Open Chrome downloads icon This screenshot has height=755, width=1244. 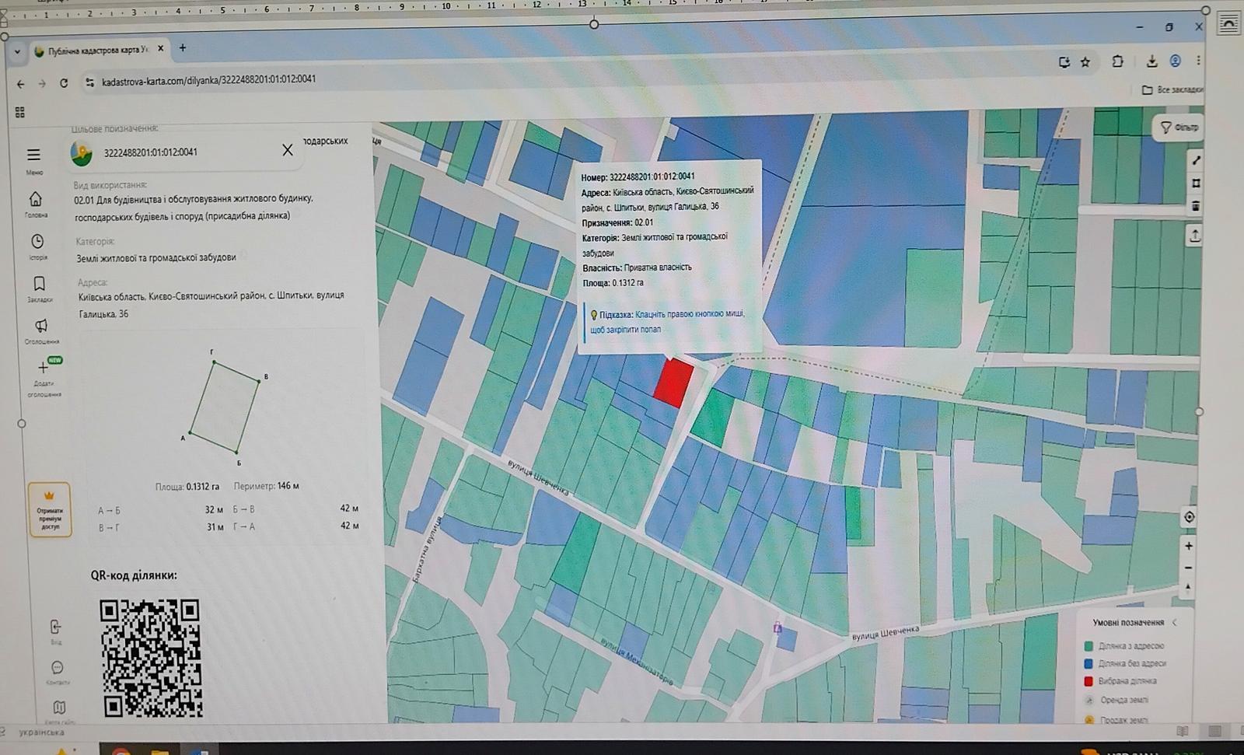(1151, 61)
